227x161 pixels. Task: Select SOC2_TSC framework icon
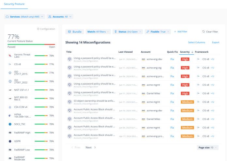10,124
